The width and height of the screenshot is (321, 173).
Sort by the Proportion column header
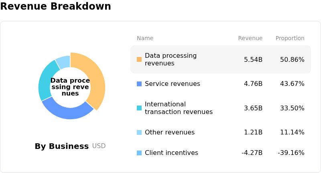(x=290, y=39)
